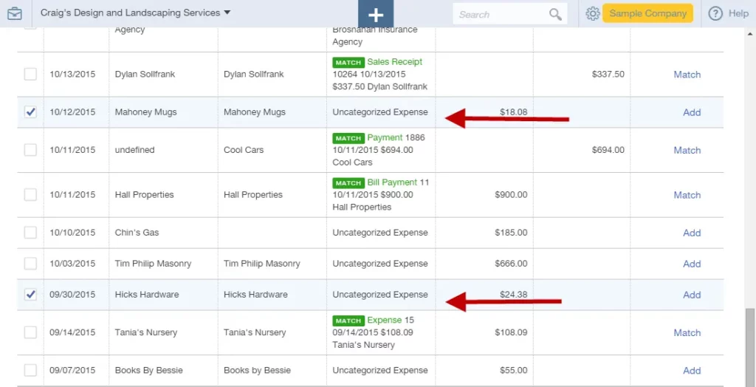Image resolution: width=756 pixels, height=387 pixels.
Task: Click Add for Mahoney Mugs expense
Action: point(692,112)
